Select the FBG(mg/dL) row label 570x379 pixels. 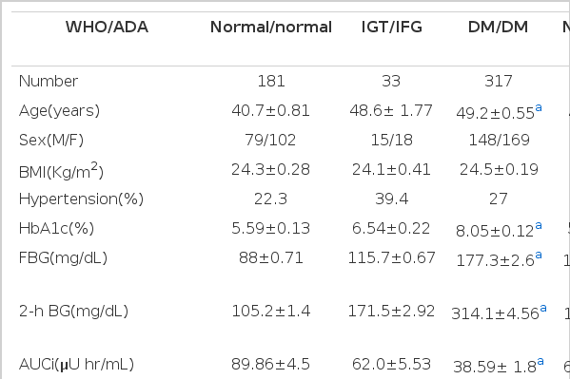[63, 258]
